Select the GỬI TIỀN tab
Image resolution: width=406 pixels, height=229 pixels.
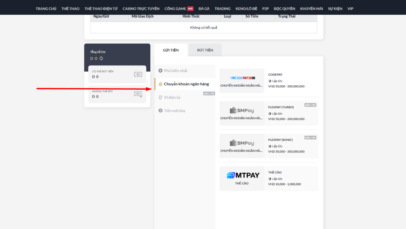coord(171,50)
